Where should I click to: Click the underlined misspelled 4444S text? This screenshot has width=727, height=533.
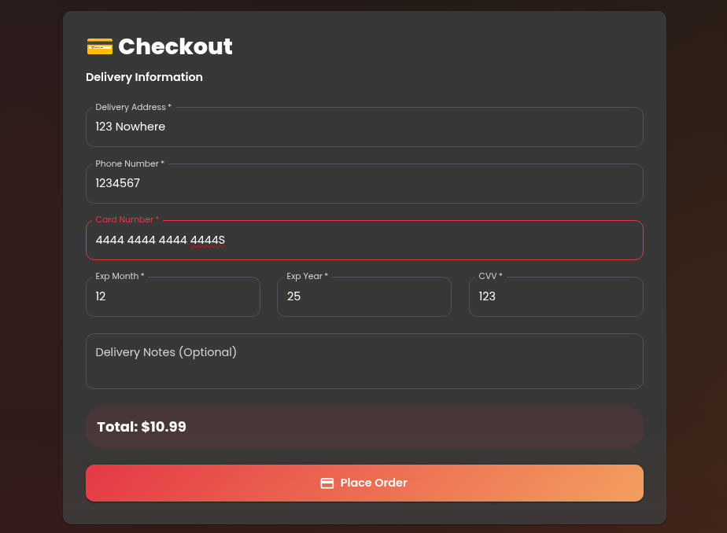tap(208, 240)
